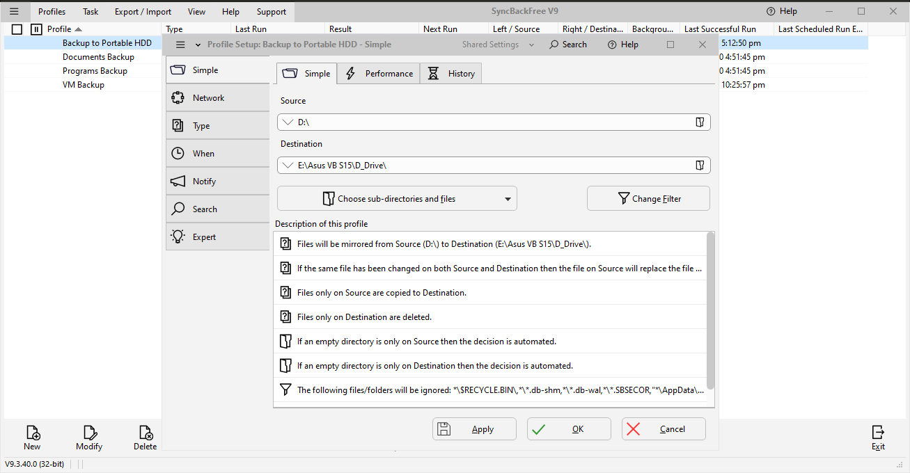The height and width of the screenshot is (473, 910).
Task: Select the Documents Backup profile
Action: 98,57
